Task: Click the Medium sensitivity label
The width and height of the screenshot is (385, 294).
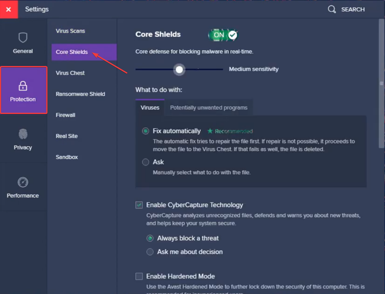Action: pyautogui.click(x=254, y=69)
